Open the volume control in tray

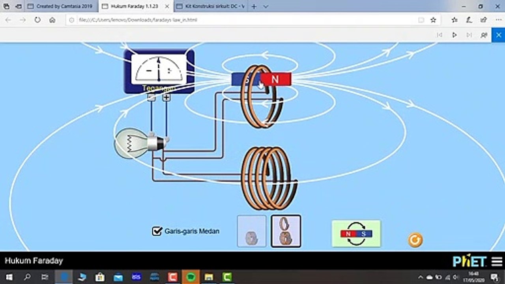456,277
